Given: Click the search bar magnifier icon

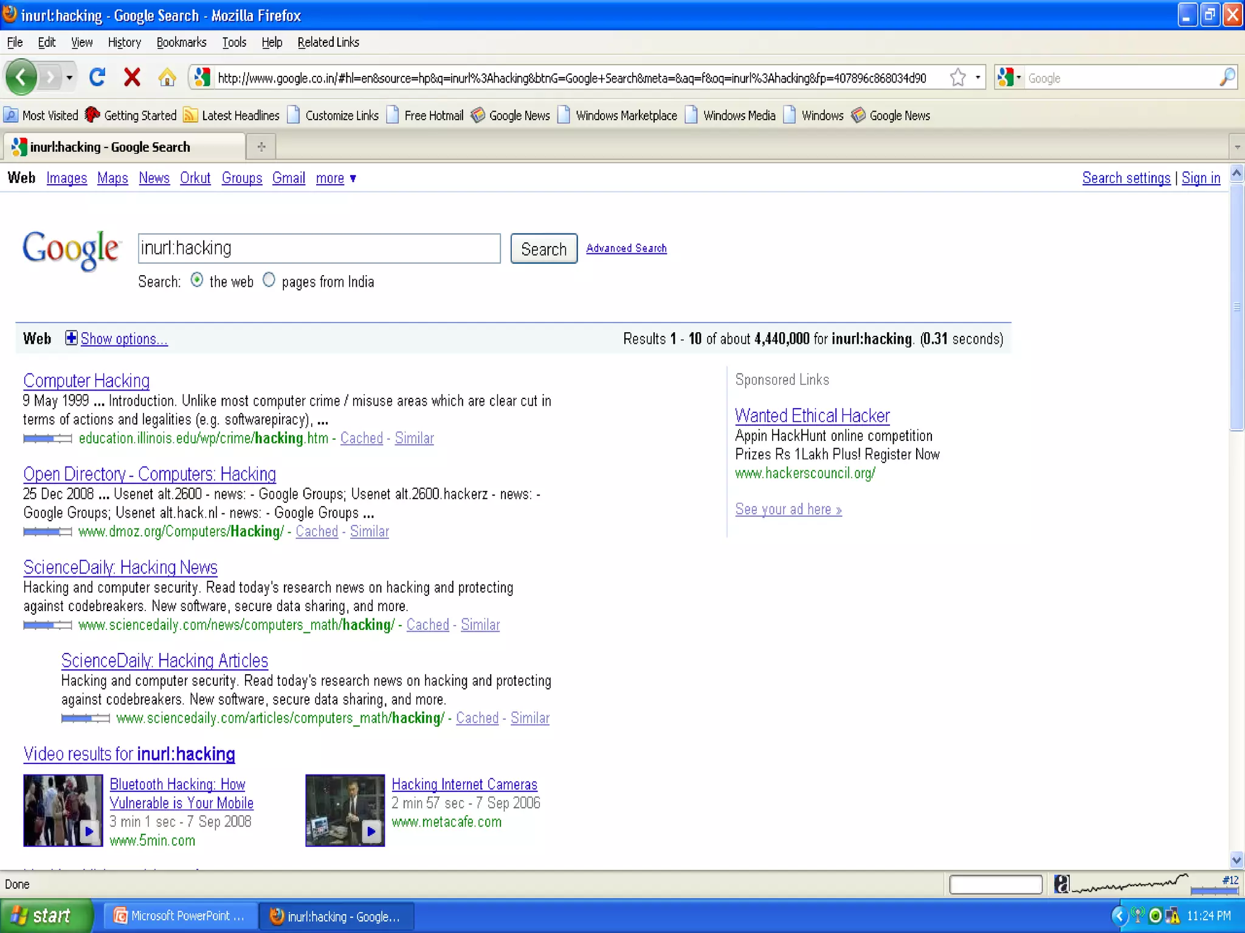Looking at the screenshot, I should pos(1227,78).
